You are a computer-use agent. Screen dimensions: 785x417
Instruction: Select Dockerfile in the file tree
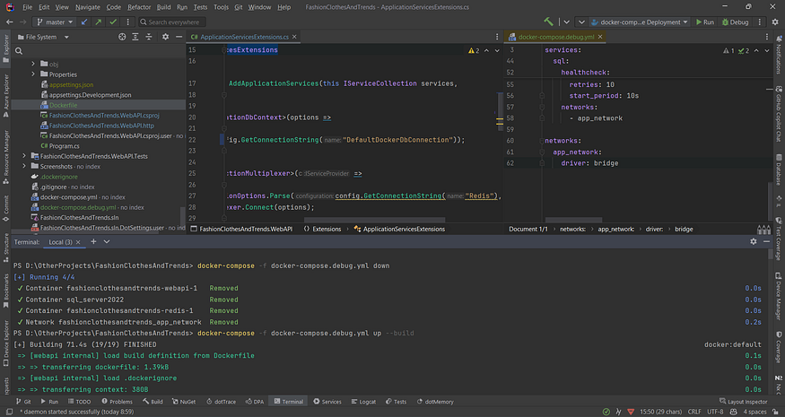click(x=63, y=105)
